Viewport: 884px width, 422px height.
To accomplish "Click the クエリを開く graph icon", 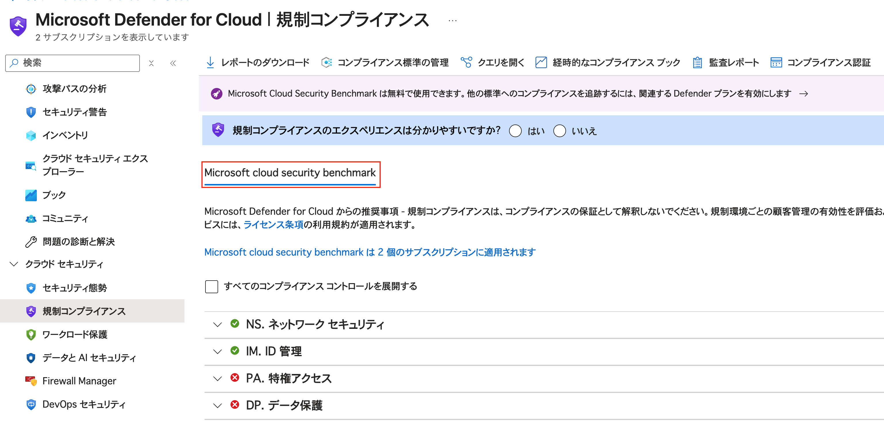I will 466,62.
